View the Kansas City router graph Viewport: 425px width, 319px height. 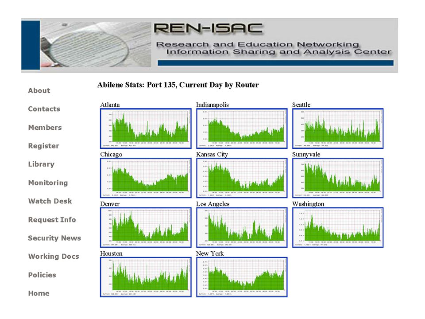point(242,178)
